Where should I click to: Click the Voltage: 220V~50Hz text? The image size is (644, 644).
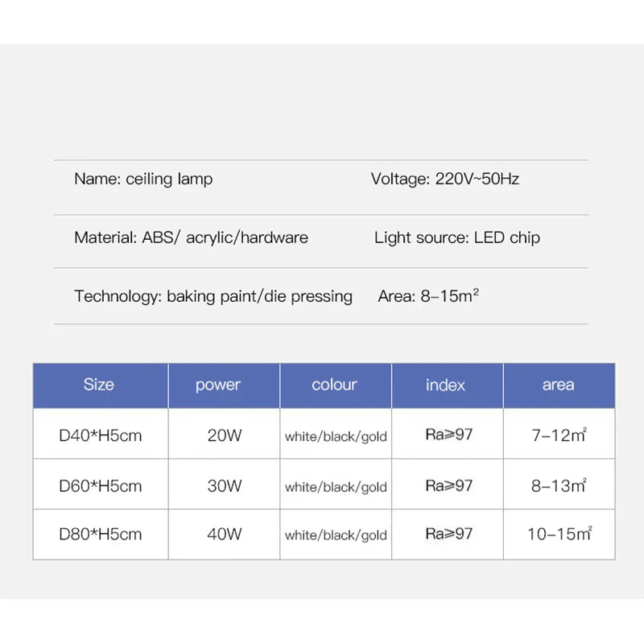pos(444,179)
